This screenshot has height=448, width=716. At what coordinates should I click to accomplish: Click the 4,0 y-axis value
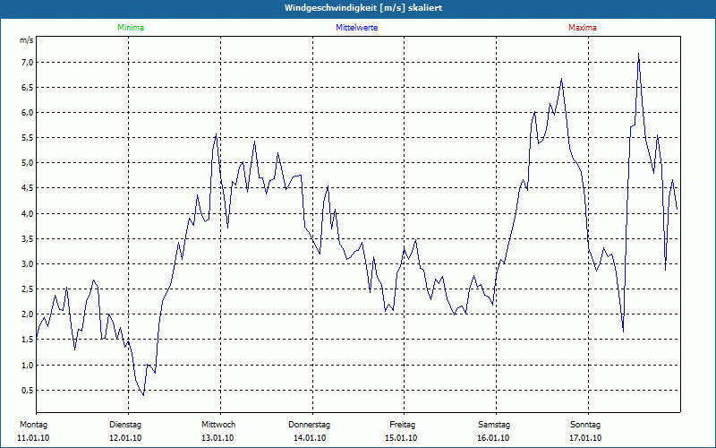(27, 213)
